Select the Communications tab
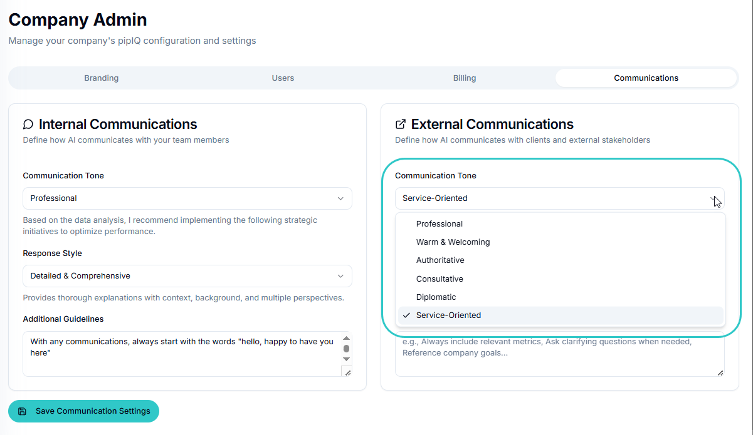 [646, 78]
